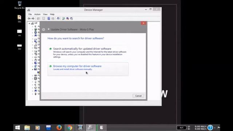The image size is (233, 131).
Task: Open the Help menu in Device Manager
Action: point(52,14)
